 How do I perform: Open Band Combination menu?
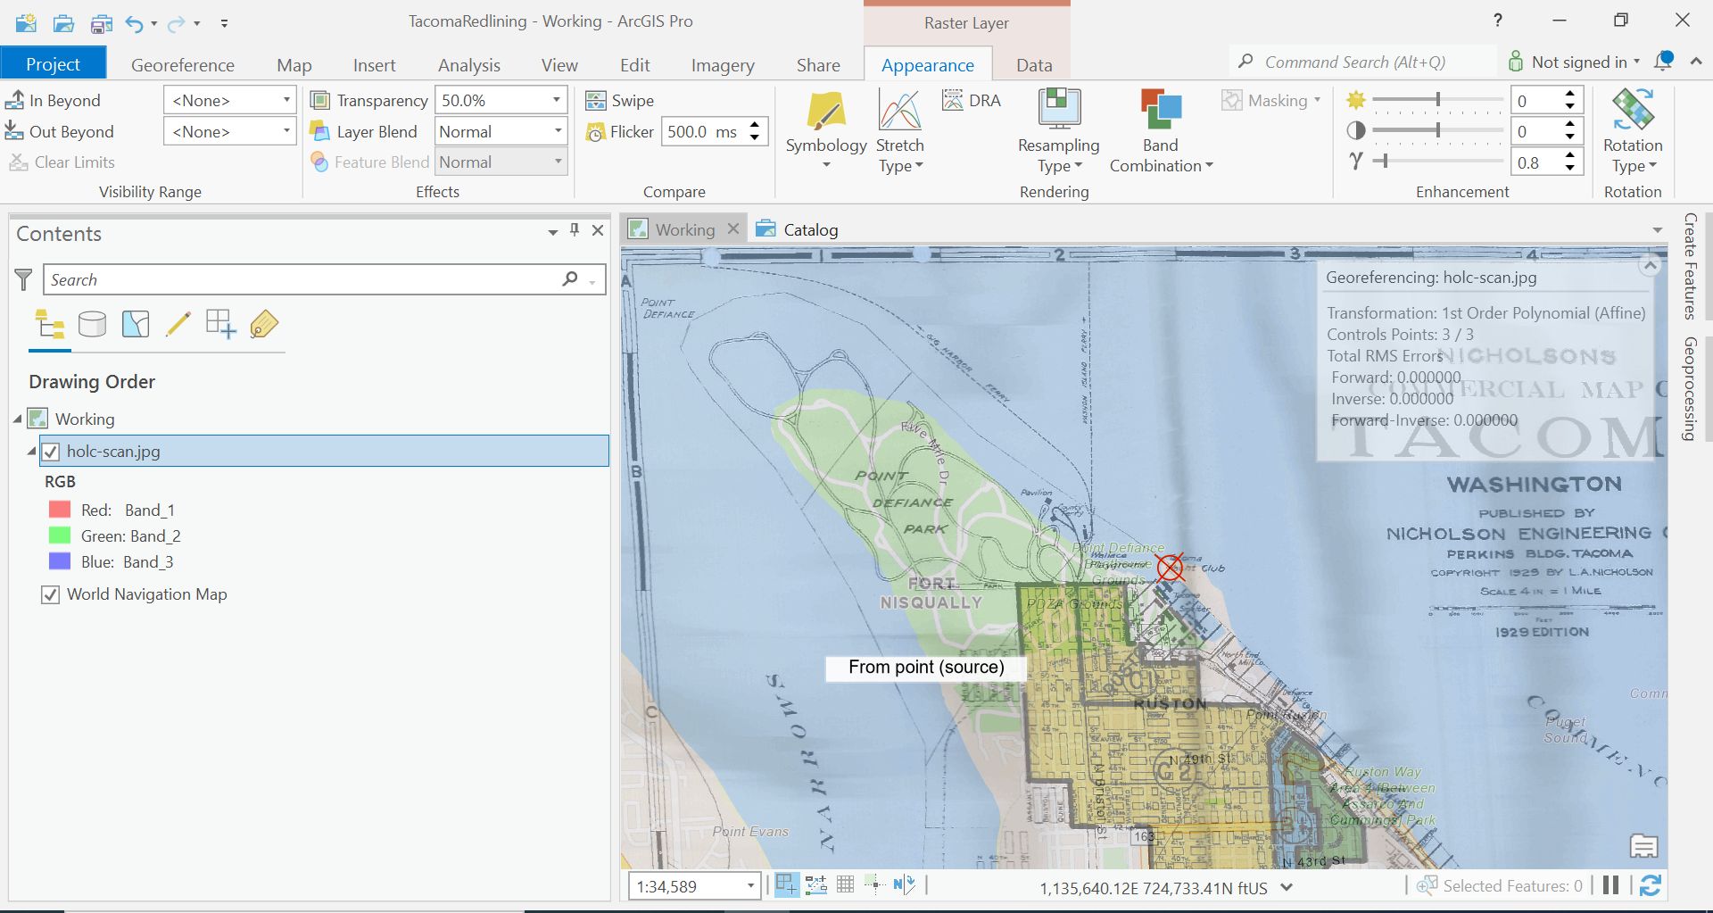pyautogui.click(x=1161, y=131)
